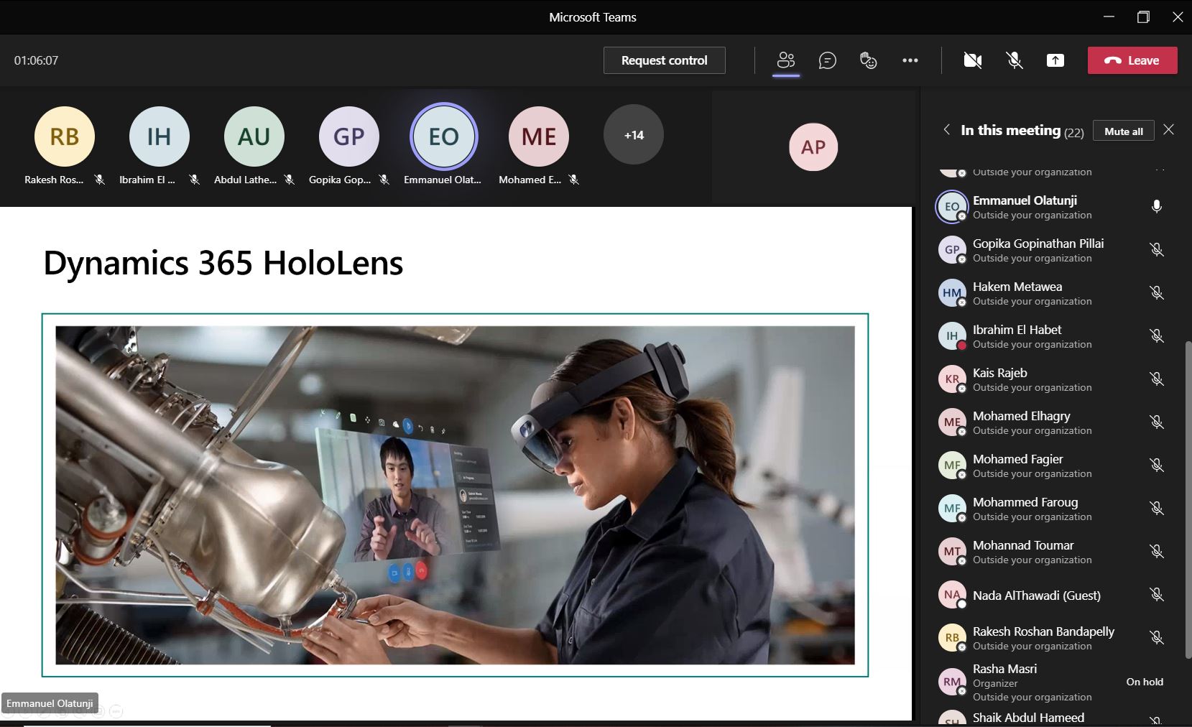Go back using the panel chevron
This screenshot has width=1192, height=727.
[946, 129]
